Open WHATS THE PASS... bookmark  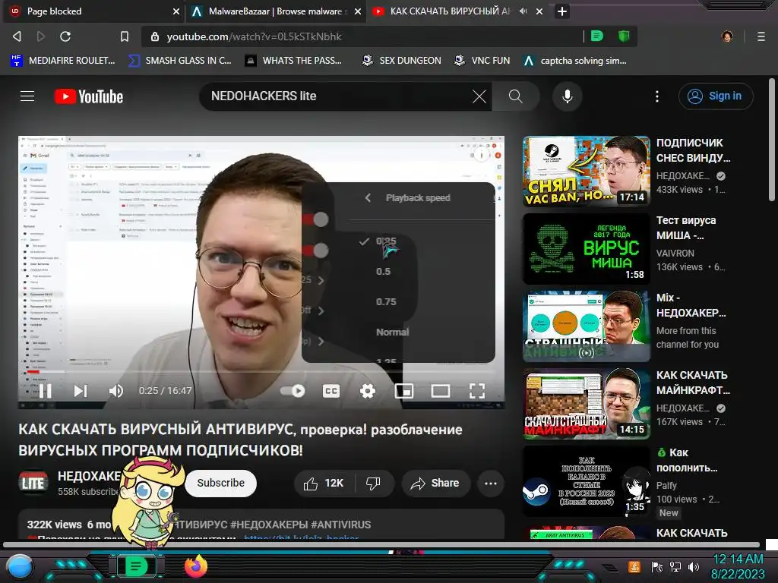click(293, 61)
